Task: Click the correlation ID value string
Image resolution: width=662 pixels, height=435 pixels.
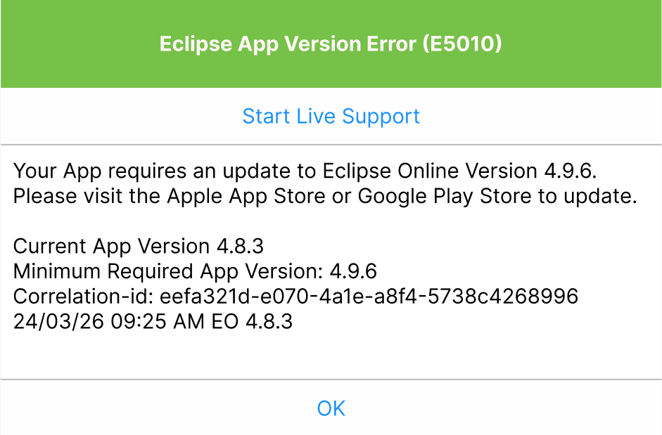Action: [369, 297]
